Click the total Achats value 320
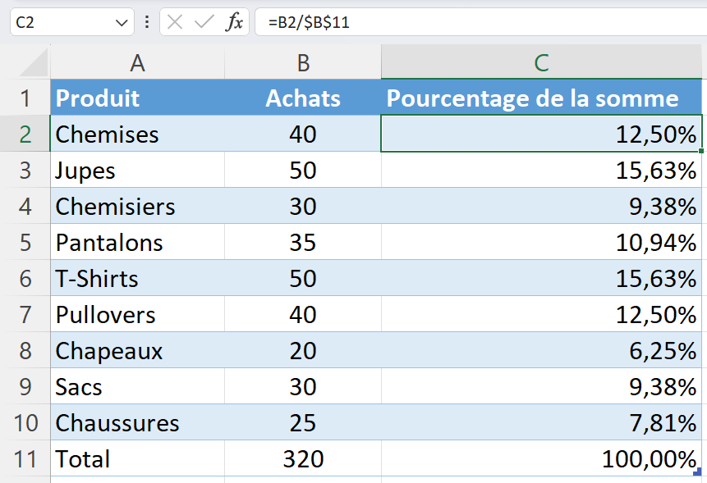707x483 pixels. click(302, 458)
